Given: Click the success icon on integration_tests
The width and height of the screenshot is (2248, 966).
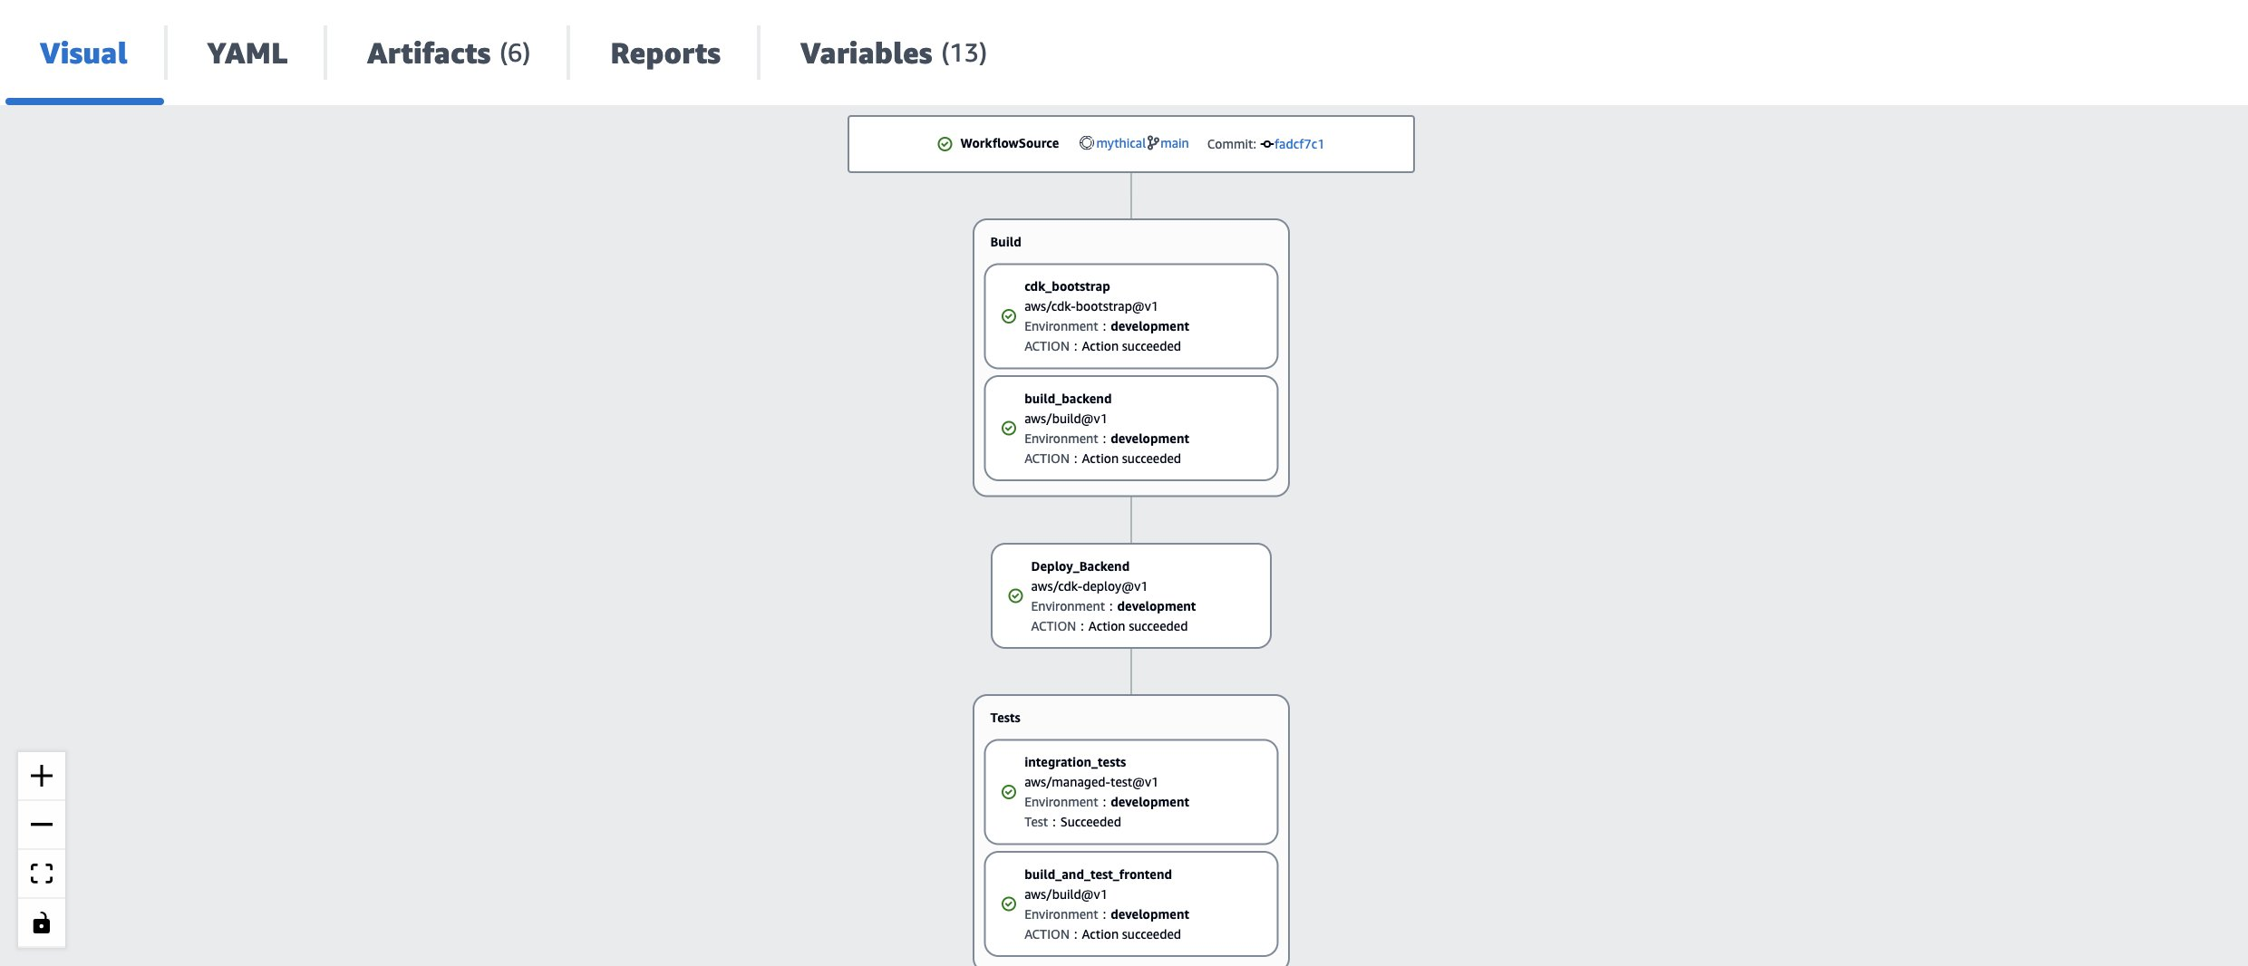Looking at the screenshot, I should coord(1010,791).
